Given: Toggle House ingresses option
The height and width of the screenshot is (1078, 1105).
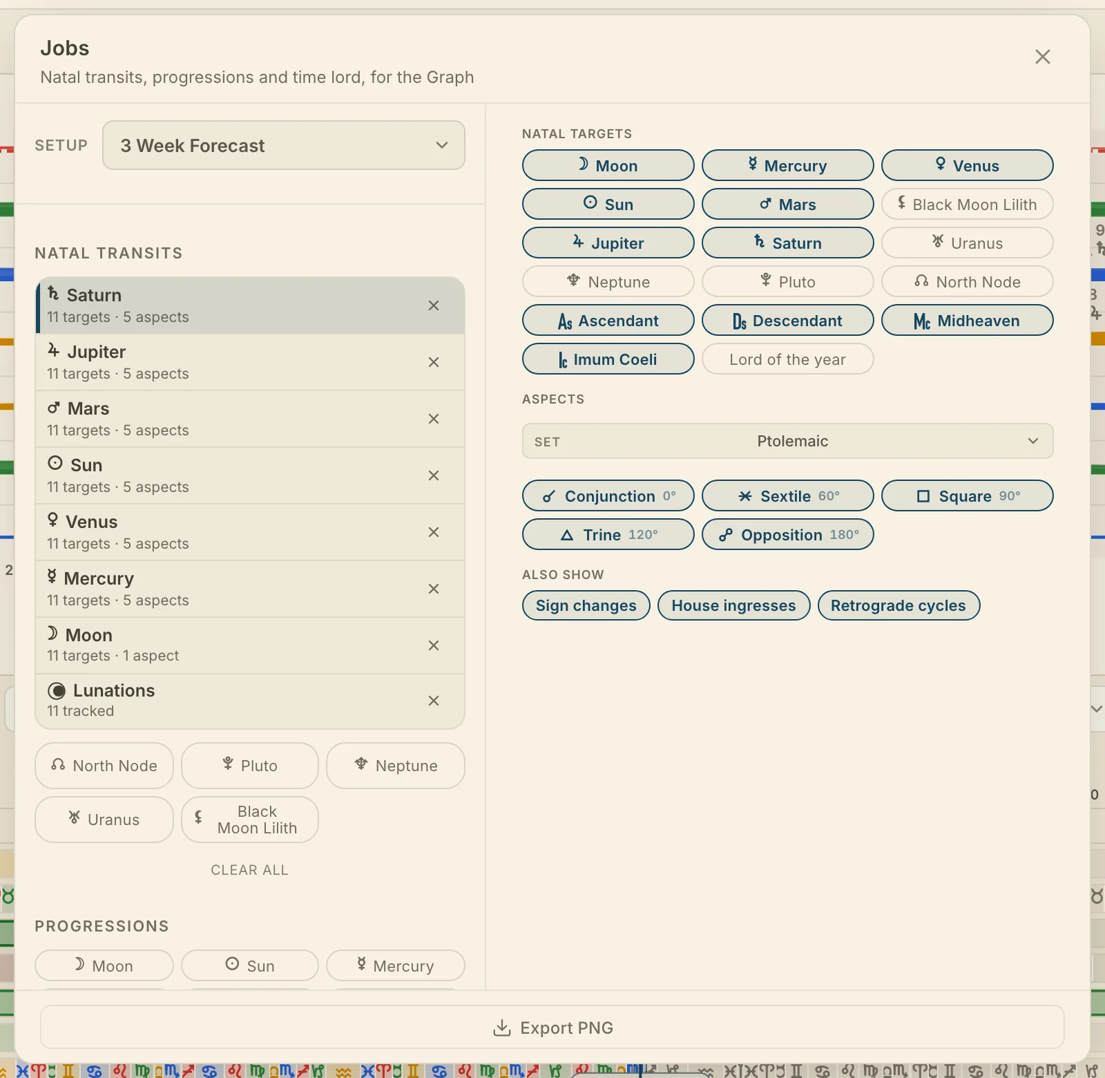Looking at the screenshot, I should 734,605.
